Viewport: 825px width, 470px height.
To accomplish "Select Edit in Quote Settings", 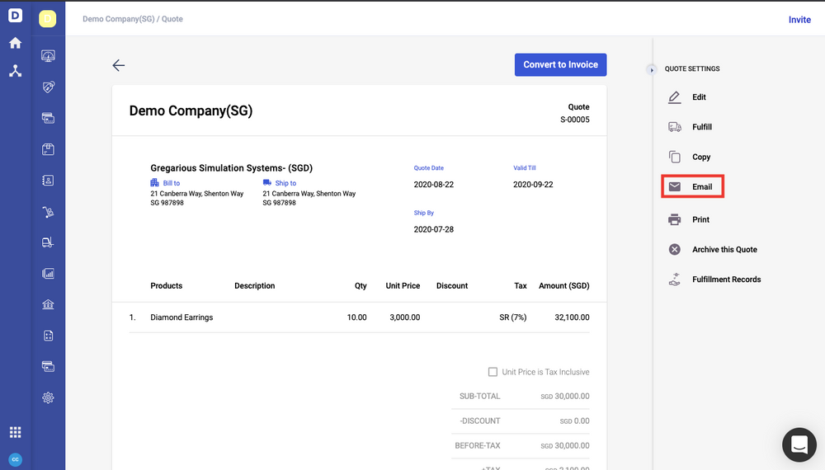I will [698, 97].
